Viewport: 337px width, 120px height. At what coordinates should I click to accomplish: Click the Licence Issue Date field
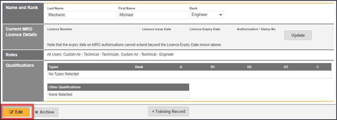point(165,36)
